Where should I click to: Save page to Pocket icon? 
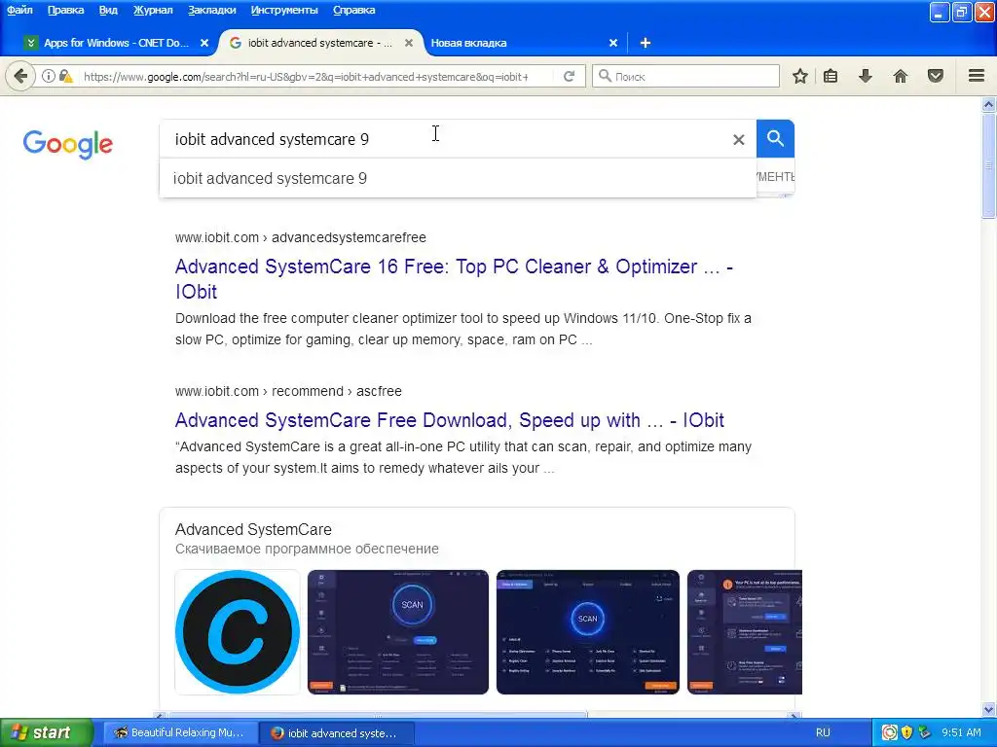click(936, 76)
